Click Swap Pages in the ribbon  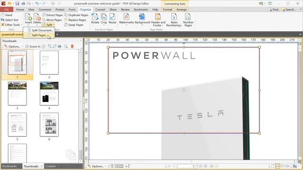coord(74,25)
